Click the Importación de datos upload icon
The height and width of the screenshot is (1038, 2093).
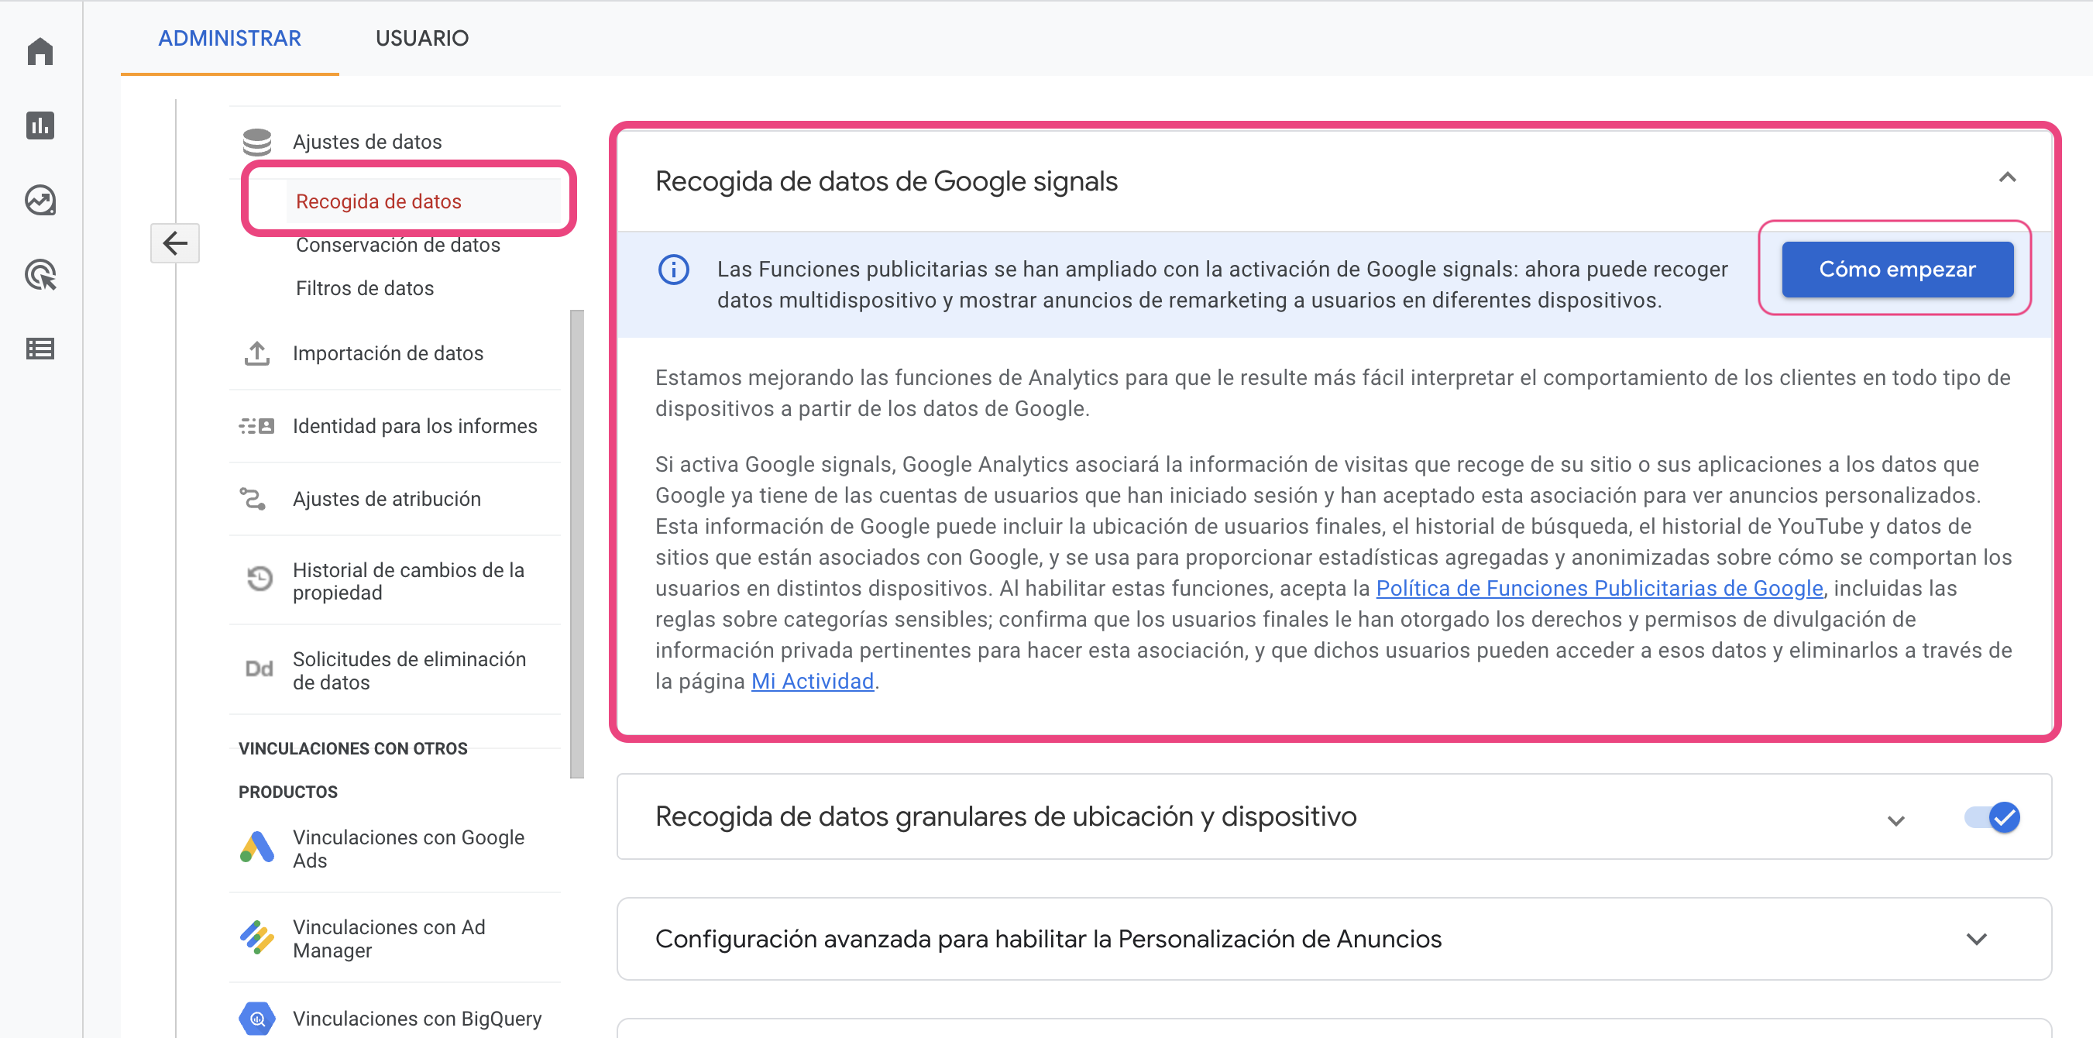256,353
